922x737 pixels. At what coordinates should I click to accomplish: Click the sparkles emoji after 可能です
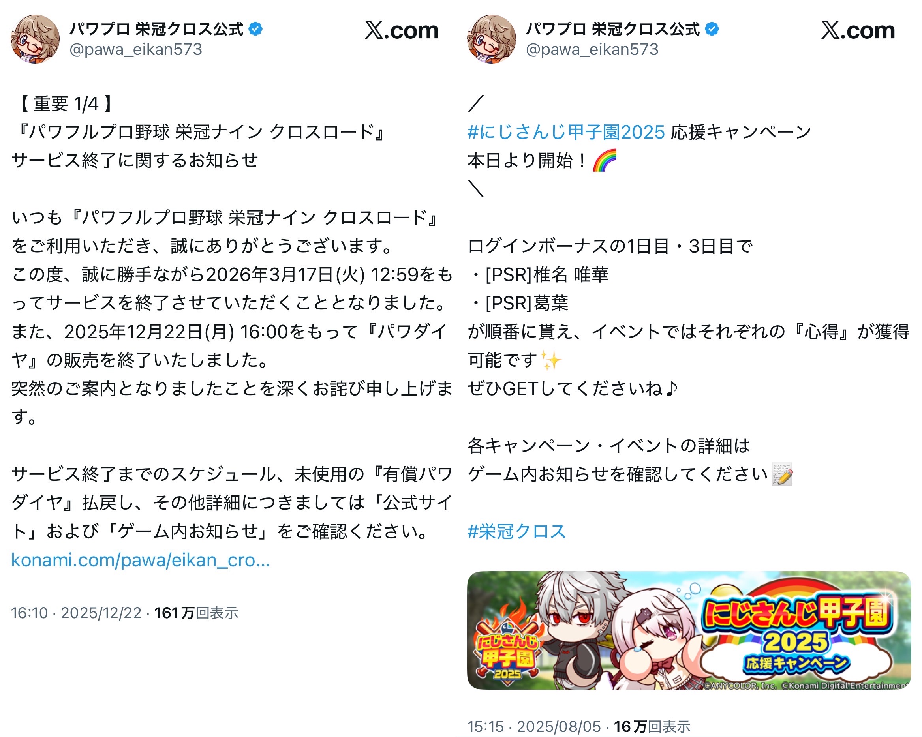click(x=551, y=360)
